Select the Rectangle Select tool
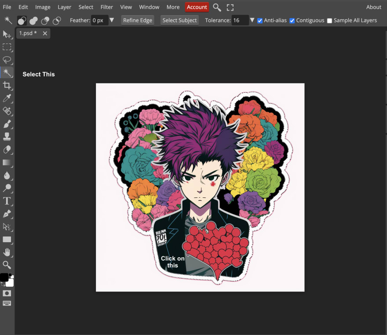Viewport: 387px width, 335px height. [x=7, y=47]
